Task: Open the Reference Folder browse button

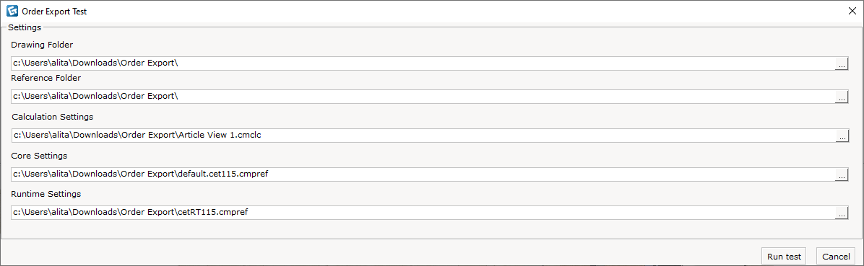Action: point(842,97)
